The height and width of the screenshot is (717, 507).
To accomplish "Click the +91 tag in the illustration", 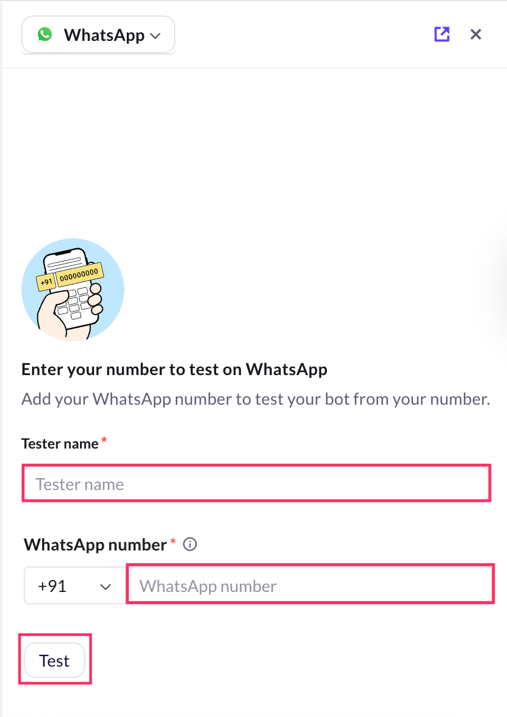I will [x=46, y=282].
